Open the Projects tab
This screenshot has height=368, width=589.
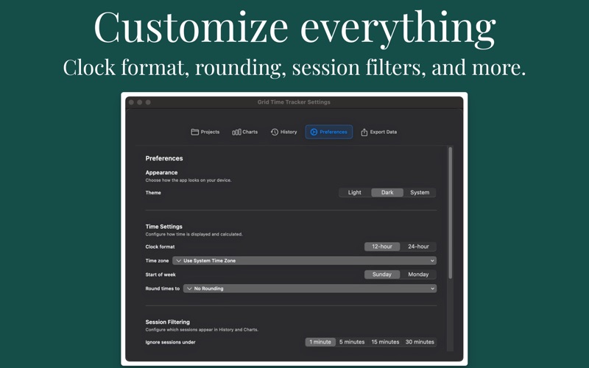(205, 132)
